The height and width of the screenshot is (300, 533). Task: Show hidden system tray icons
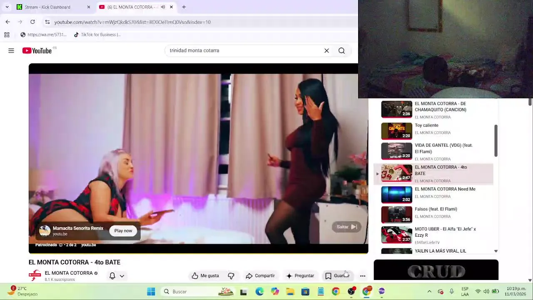tap(429, 292)
